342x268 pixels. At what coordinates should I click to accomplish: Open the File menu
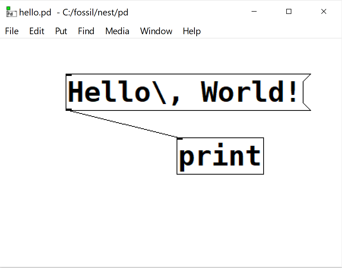coord(12,31)
